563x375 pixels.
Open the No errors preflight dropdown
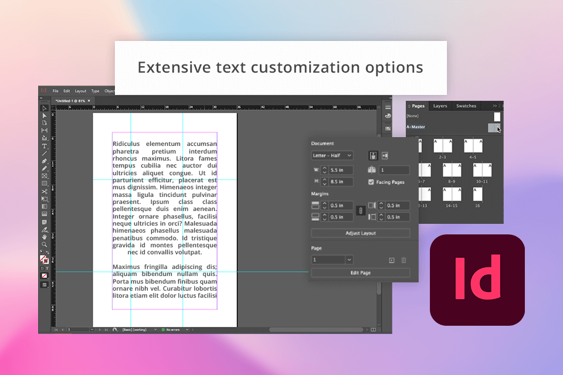pos(187,329)
